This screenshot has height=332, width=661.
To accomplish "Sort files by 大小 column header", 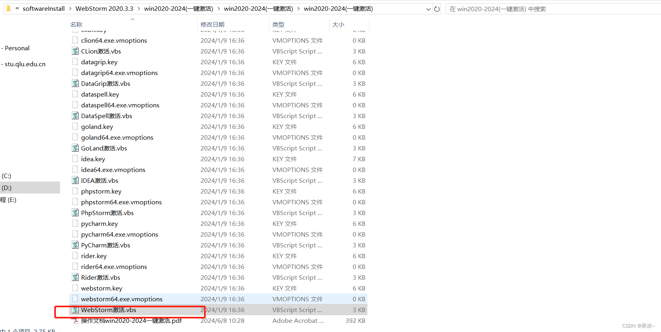I will [x=338, y=24].
